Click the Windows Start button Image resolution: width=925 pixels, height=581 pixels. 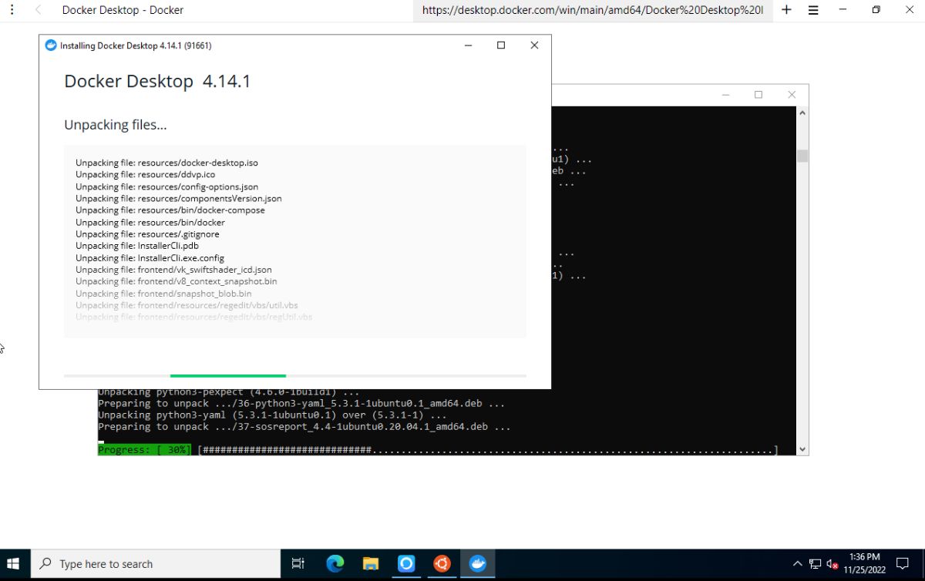(13, 563)
